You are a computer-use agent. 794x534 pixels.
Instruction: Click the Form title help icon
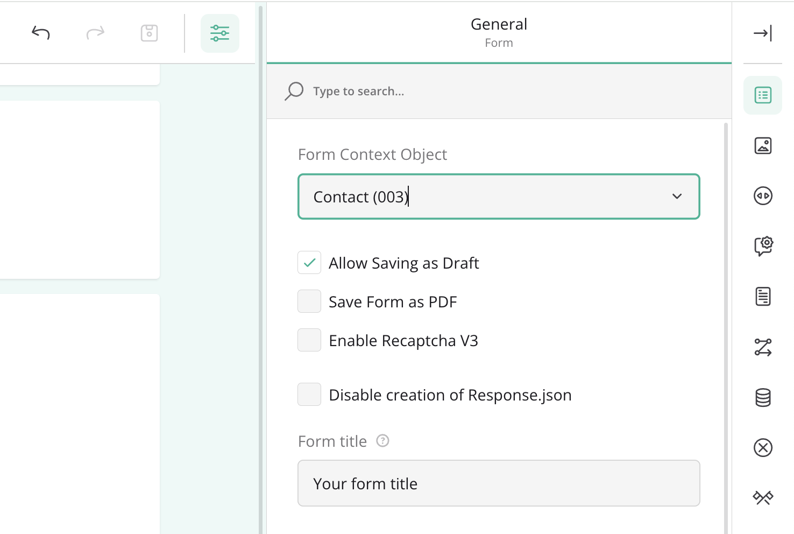(382, 441)
